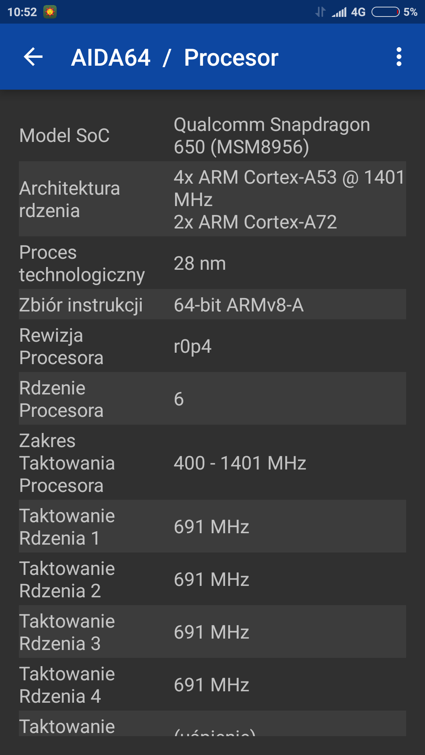
Task: Tap the Taktowanie Rdzenia 2 row
Action: (213, 579)
